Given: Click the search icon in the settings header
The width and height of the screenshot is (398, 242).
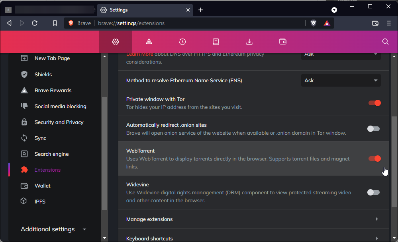Looking at the screenshot, I should point(385,41).
